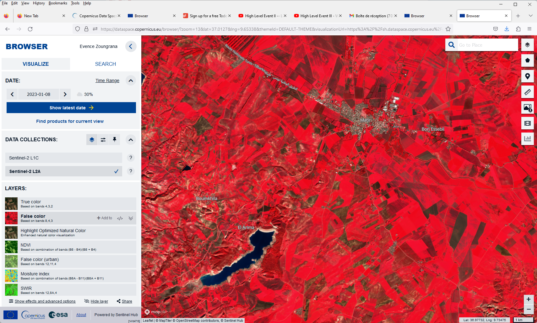
Task: Open help for Sentinel-2 L2A collection
Action: pyautogui.click(x=131, y=171)
